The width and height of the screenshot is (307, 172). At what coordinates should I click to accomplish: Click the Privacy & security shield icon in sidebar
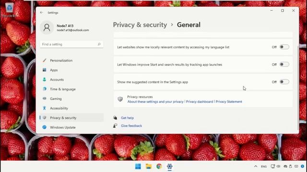(45, 118)
